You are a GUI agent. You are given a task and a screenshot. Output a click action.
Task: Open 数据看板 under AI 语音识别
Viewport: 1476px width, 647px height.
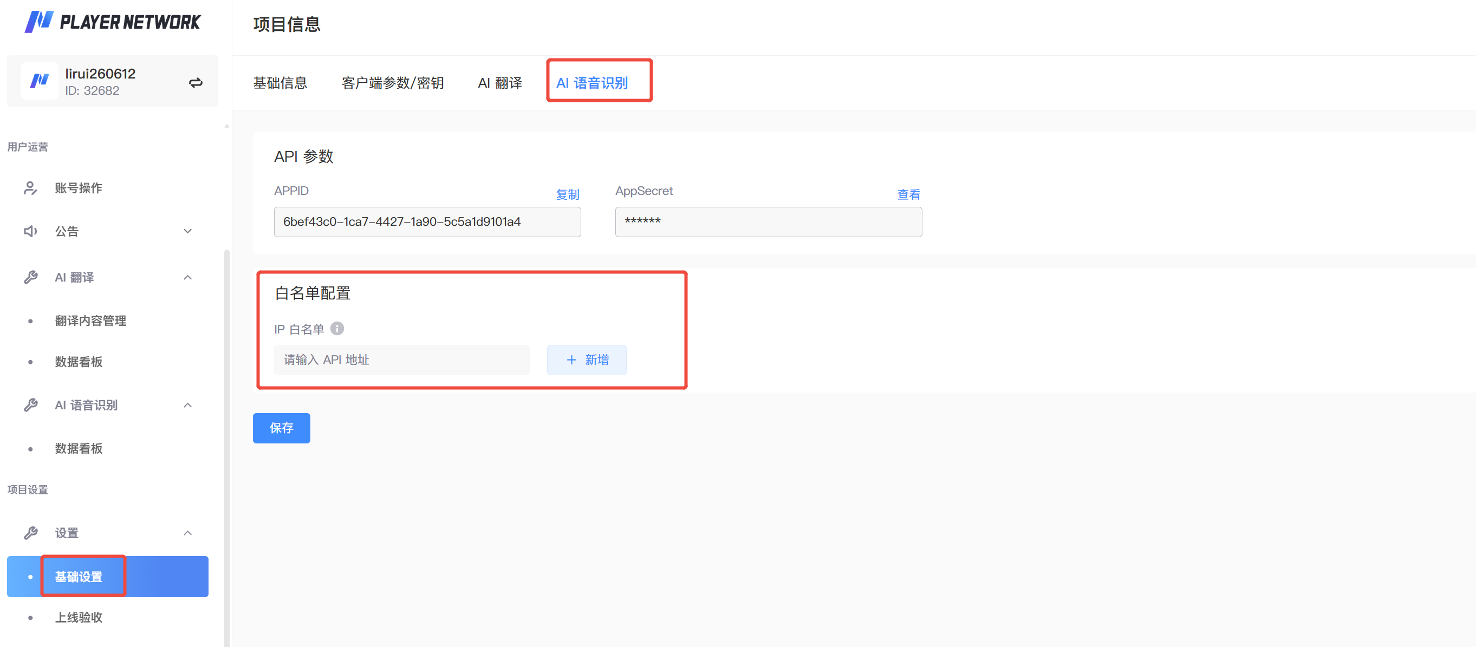click(108, 448)
